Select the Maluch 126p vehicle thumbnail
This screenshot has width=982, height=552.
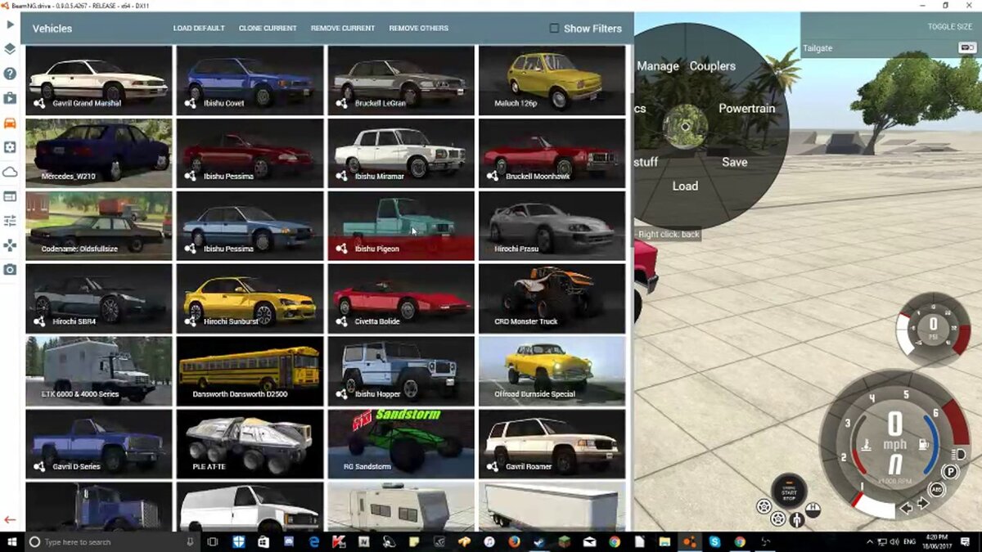click(x=552, y=80)
